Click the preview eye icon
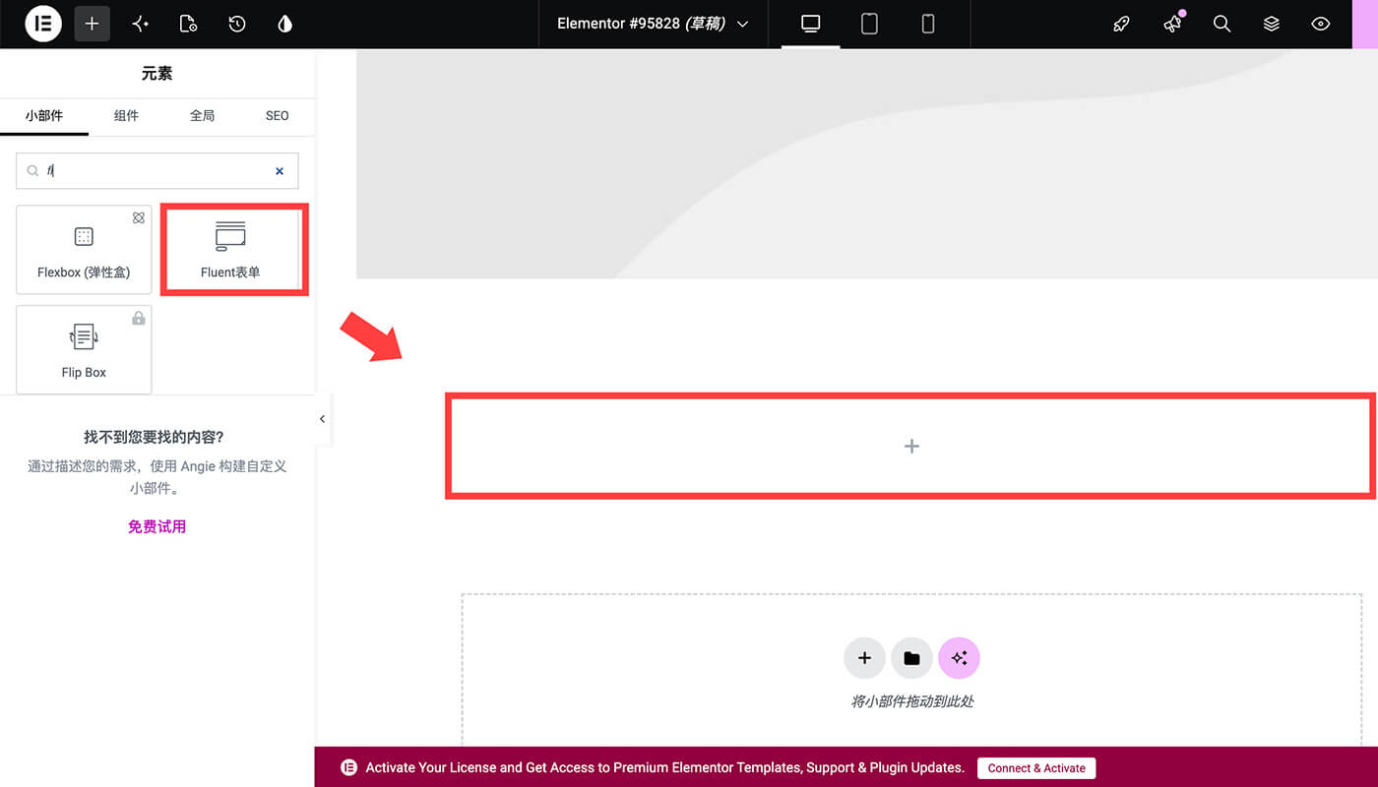1378x787 pixels. coord(1321,24)
